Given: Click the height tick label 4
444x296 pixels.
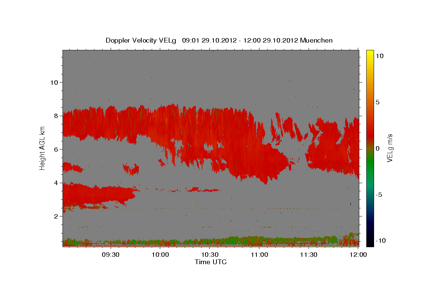Looking at the screenshot, I should pos(55,183).
